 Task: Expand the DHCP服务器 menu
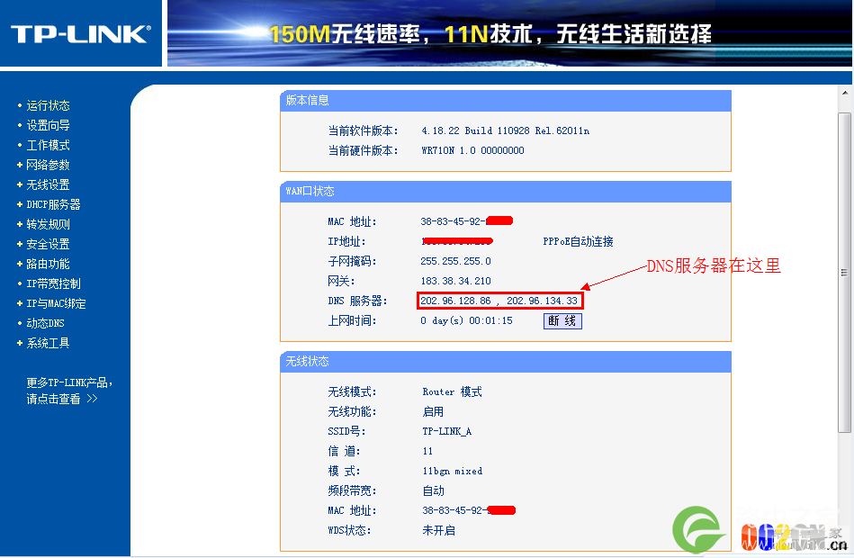tap(53, 205)
